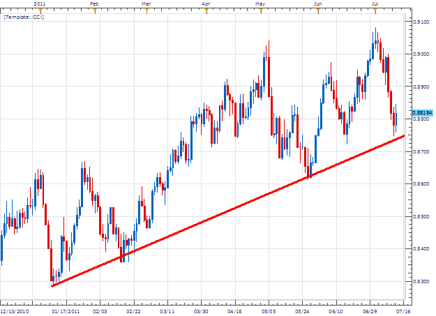The height and width of the screenshot is (316, 436).
Task: Select the red ascending trendline
Action: coord(228,211)
